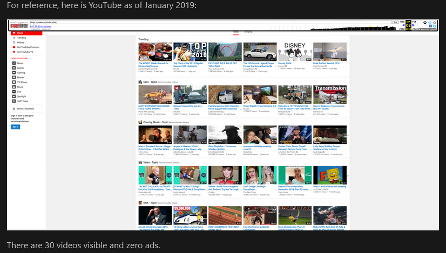The image size is (446, 253).
Task: Open the SpongeBob vines video thumbnail
Action: click(x=330, y=175)
